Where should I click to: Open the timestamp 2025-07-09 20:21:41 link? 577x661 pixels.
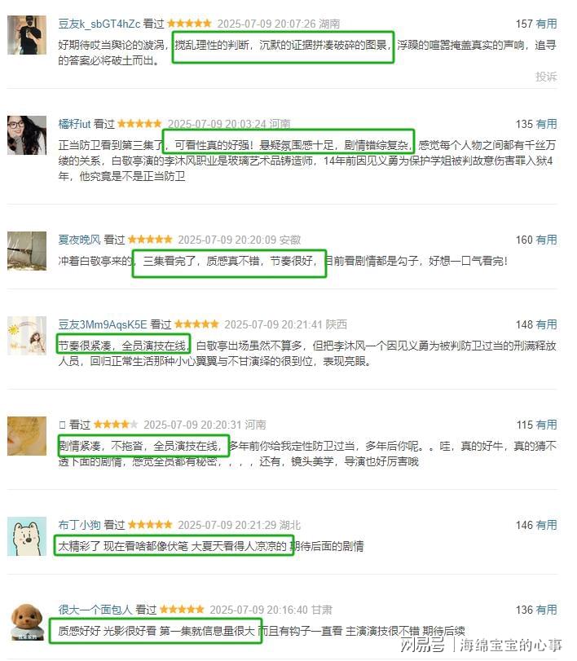coord(273,324)
